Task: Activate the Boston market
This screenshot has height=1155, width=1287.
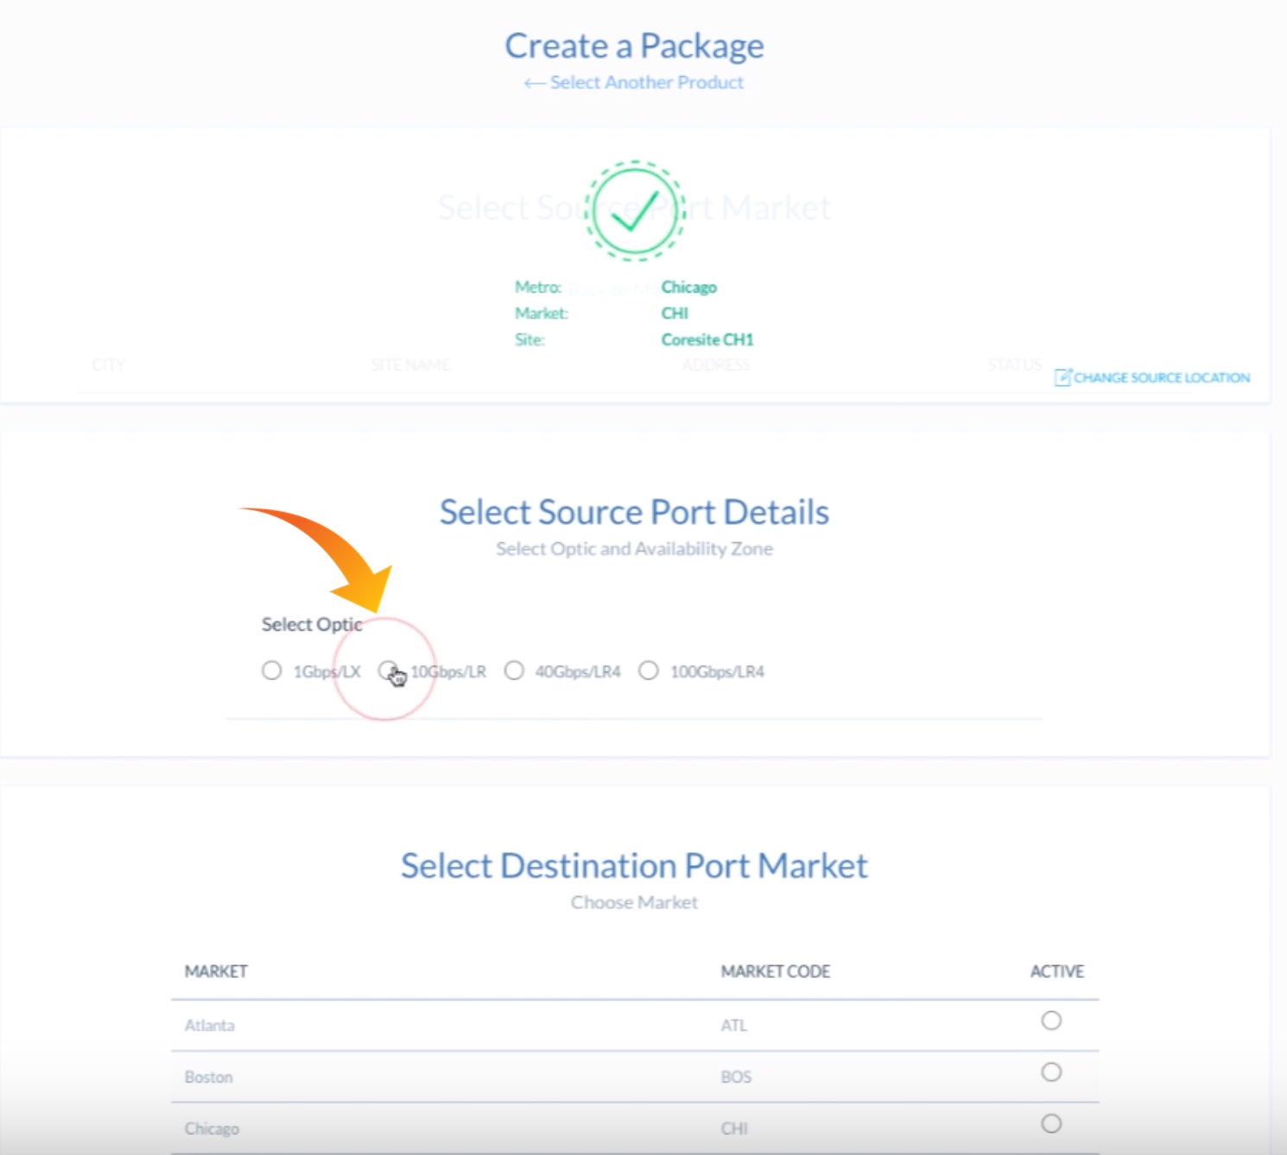Action: pos(1050,1072)
